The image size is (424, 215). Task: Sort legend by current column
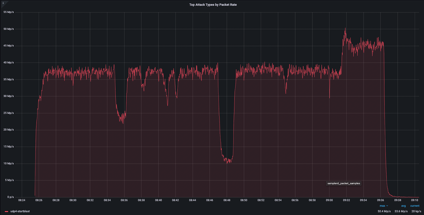(415, 206)
